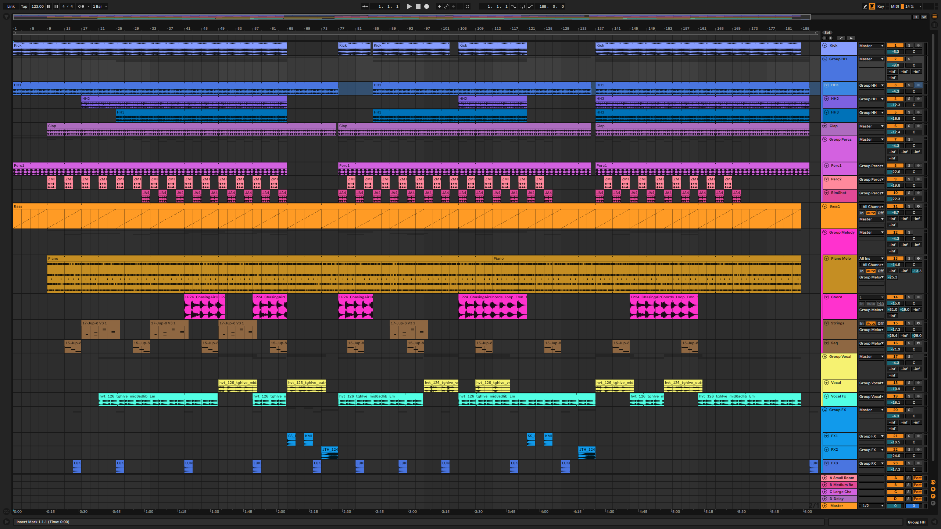Viewport: 941px width, 529px height.
Task: Collapse the Group FX track group
Action: click(825, 410)
